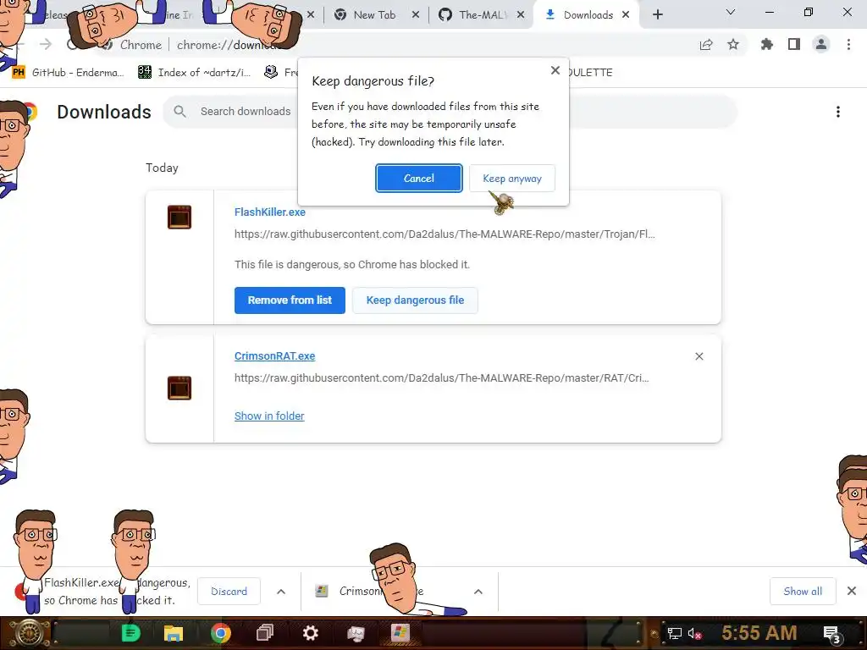Click the FlashKiller.exe file icon
Image resolution: width=867 pixels, height=650 pixels.
(x=179, y=217)
